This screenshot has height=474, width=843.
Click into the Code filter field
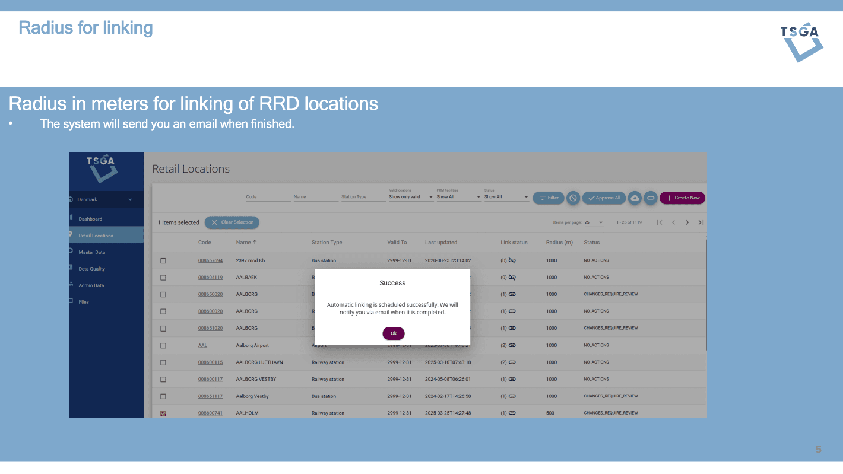point(268,197)
